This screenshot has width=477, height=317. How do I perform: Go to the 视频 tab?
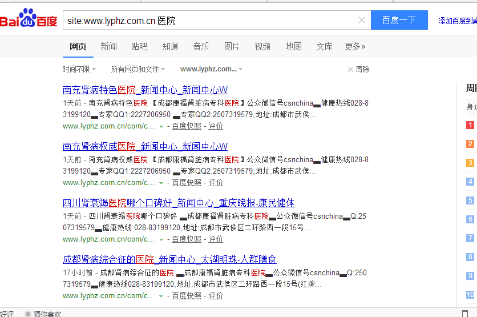(x=262, y=46)
